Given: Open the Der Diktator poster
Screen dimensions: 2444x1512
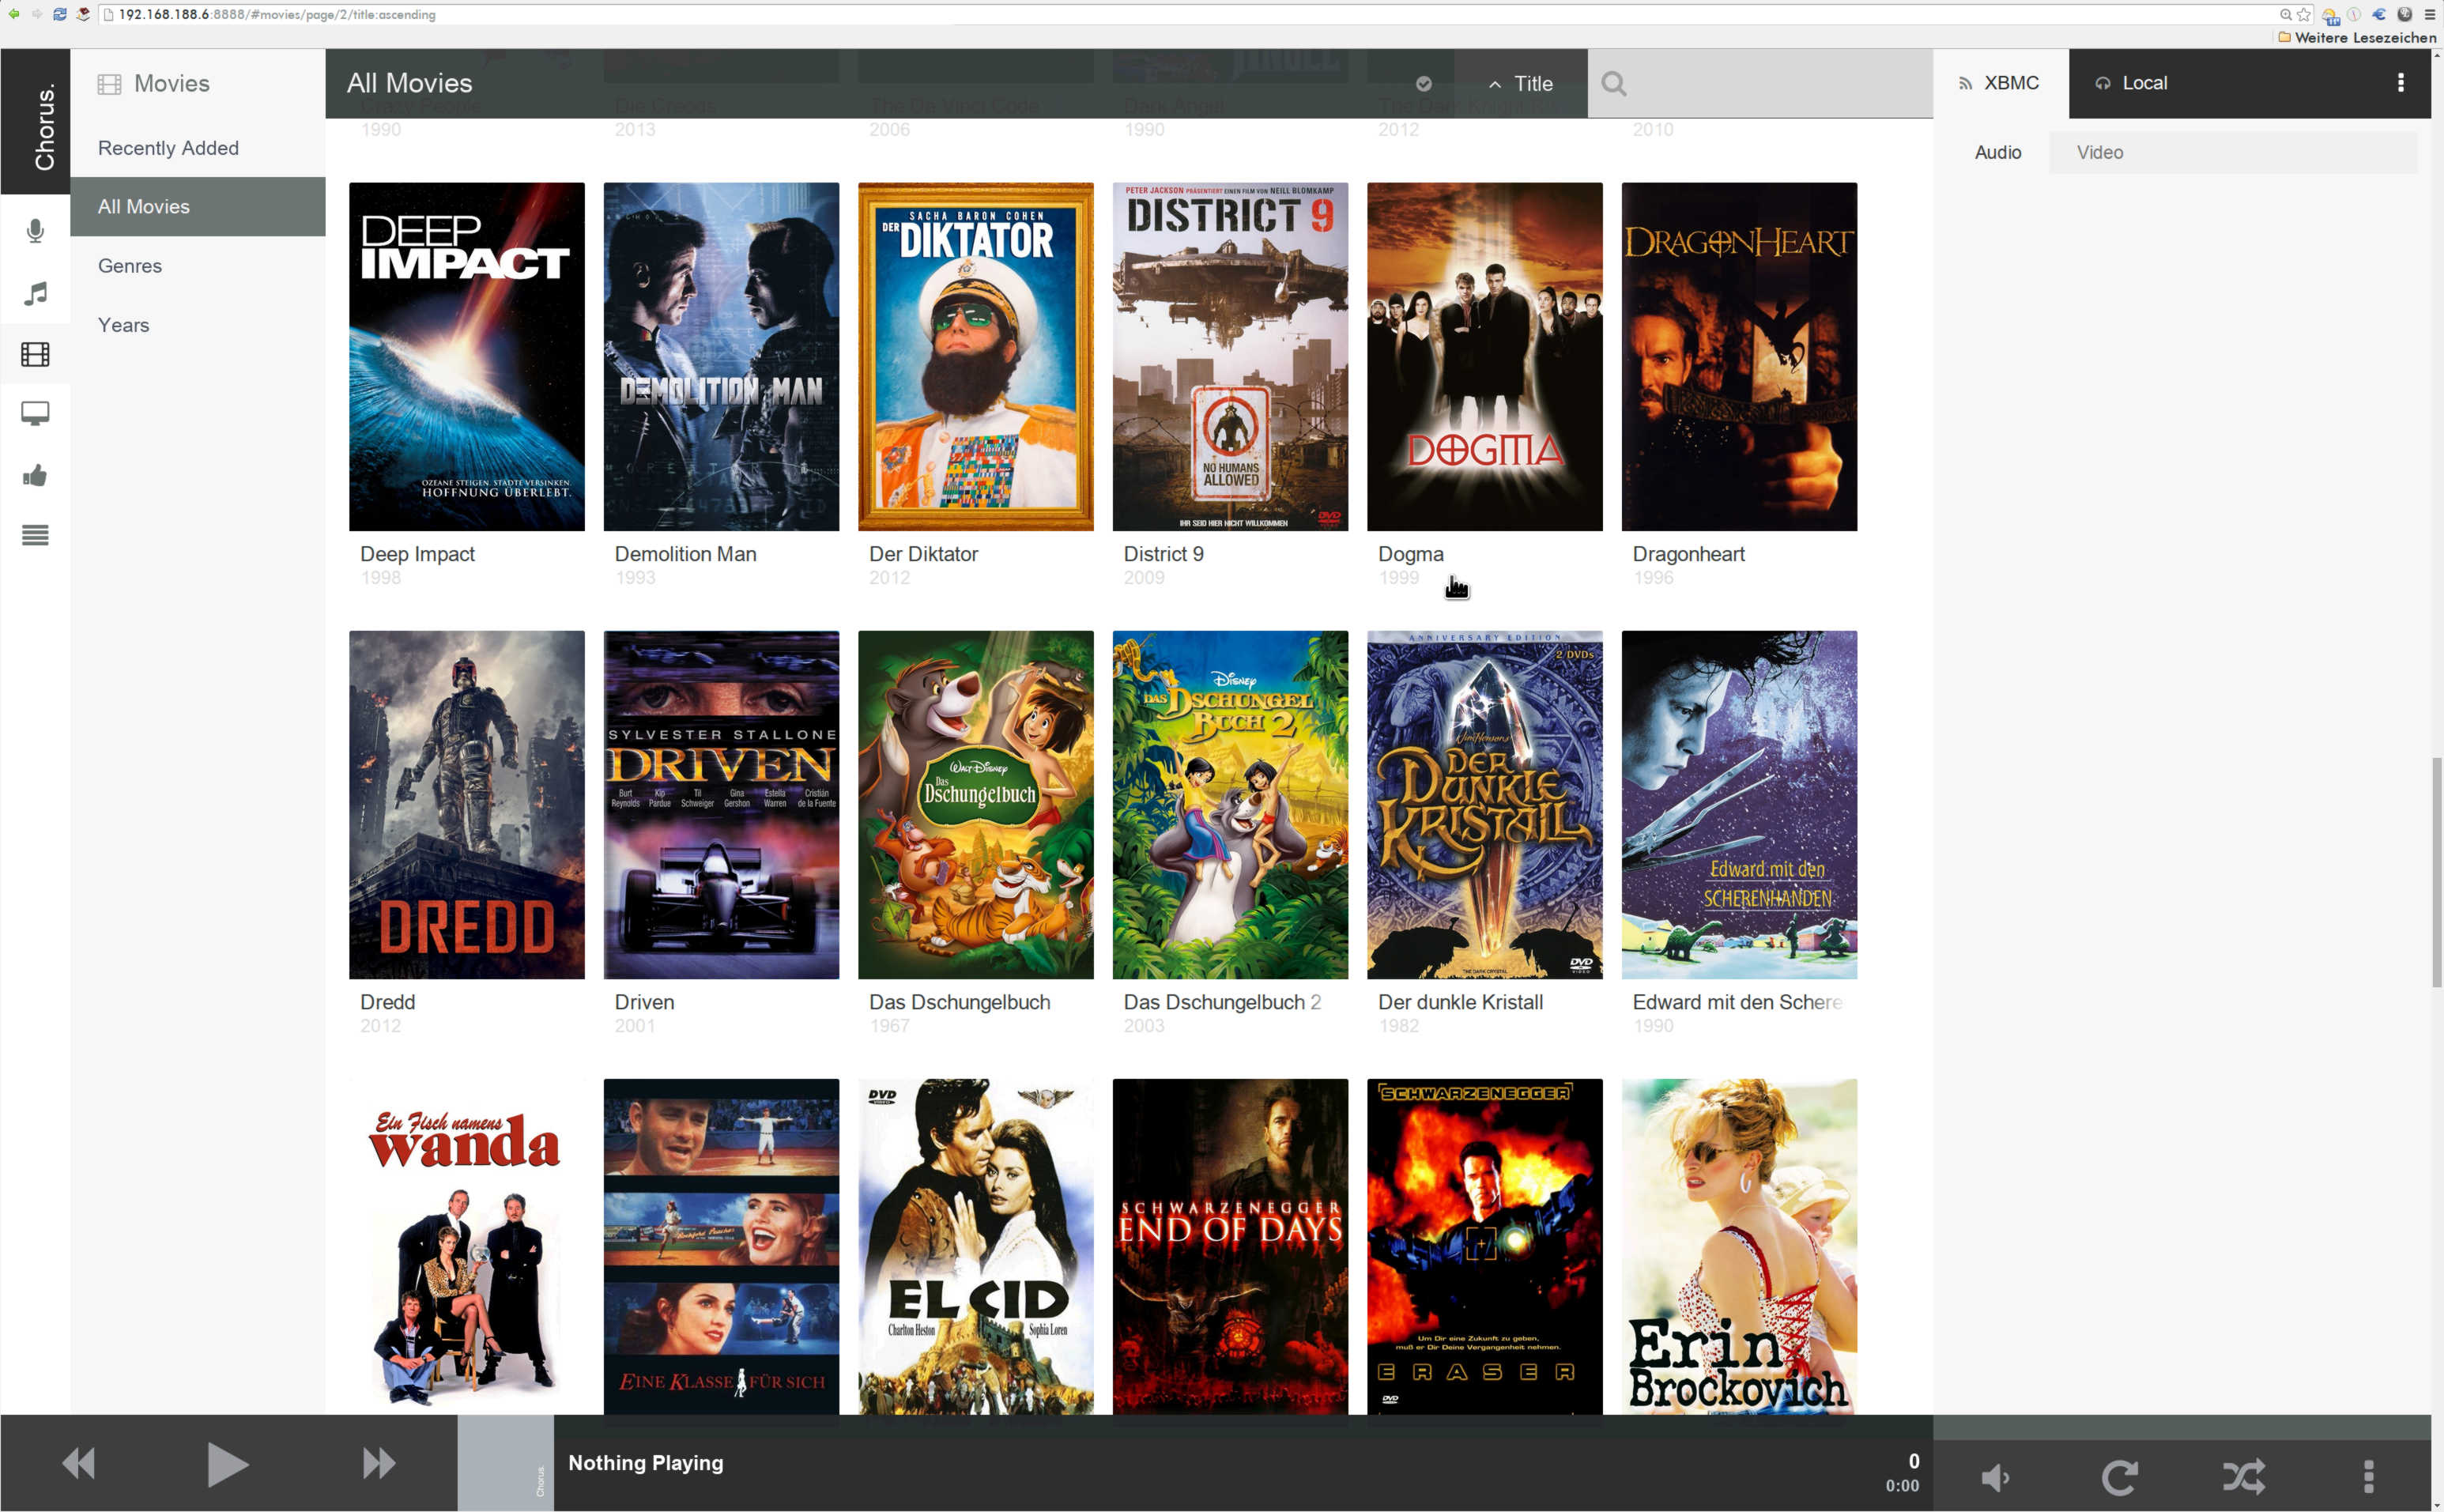Looking at the screenshot, I should 976,356.
